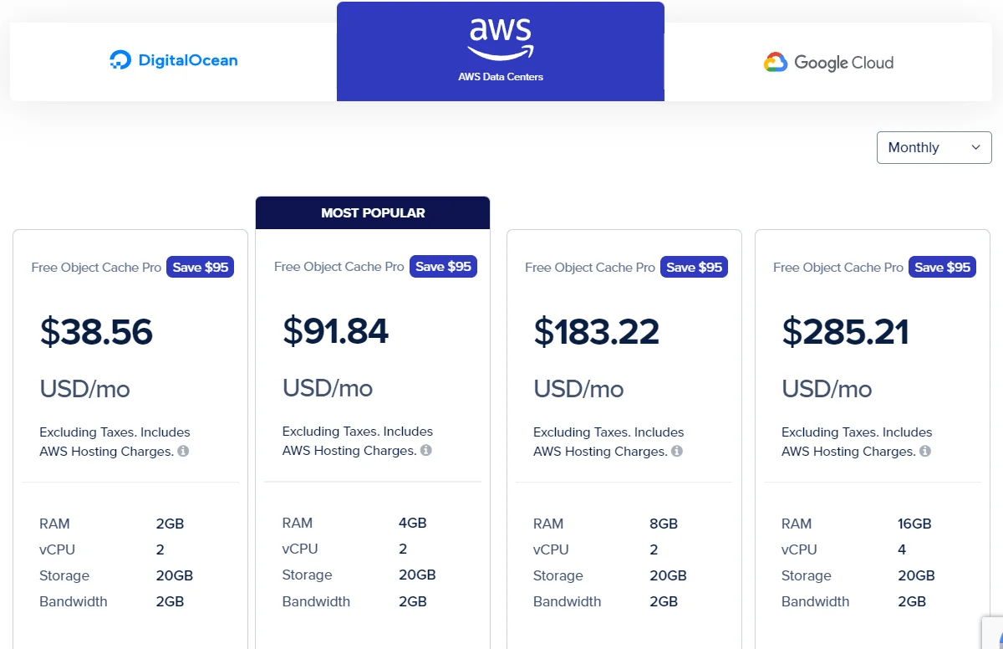Click 2GB RAM value in $38.56 plan
This screenshot has width=1003, height=649.
(170, 524)
